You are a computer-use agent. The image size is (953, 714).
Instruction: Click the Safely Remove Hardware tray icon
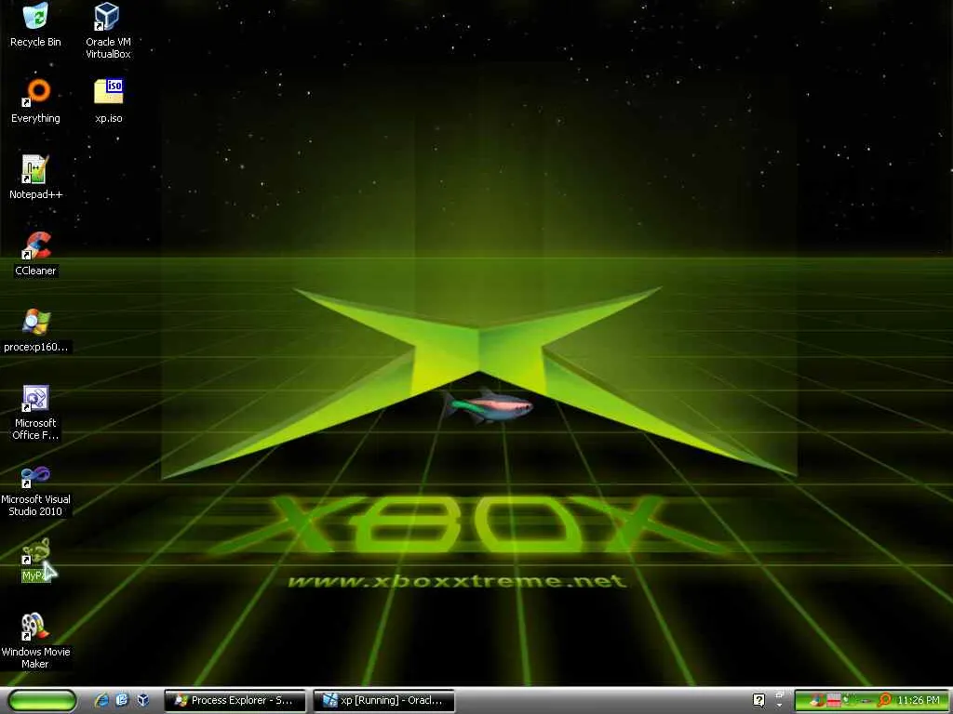point(866,701)
